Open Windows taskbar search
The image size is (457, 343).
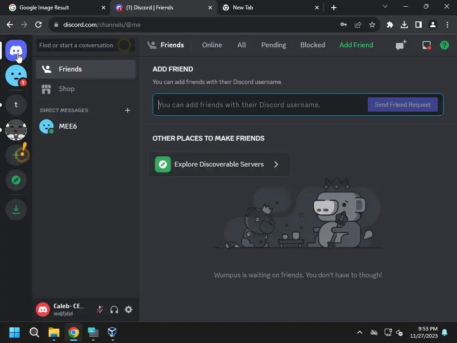coord(34,332)
